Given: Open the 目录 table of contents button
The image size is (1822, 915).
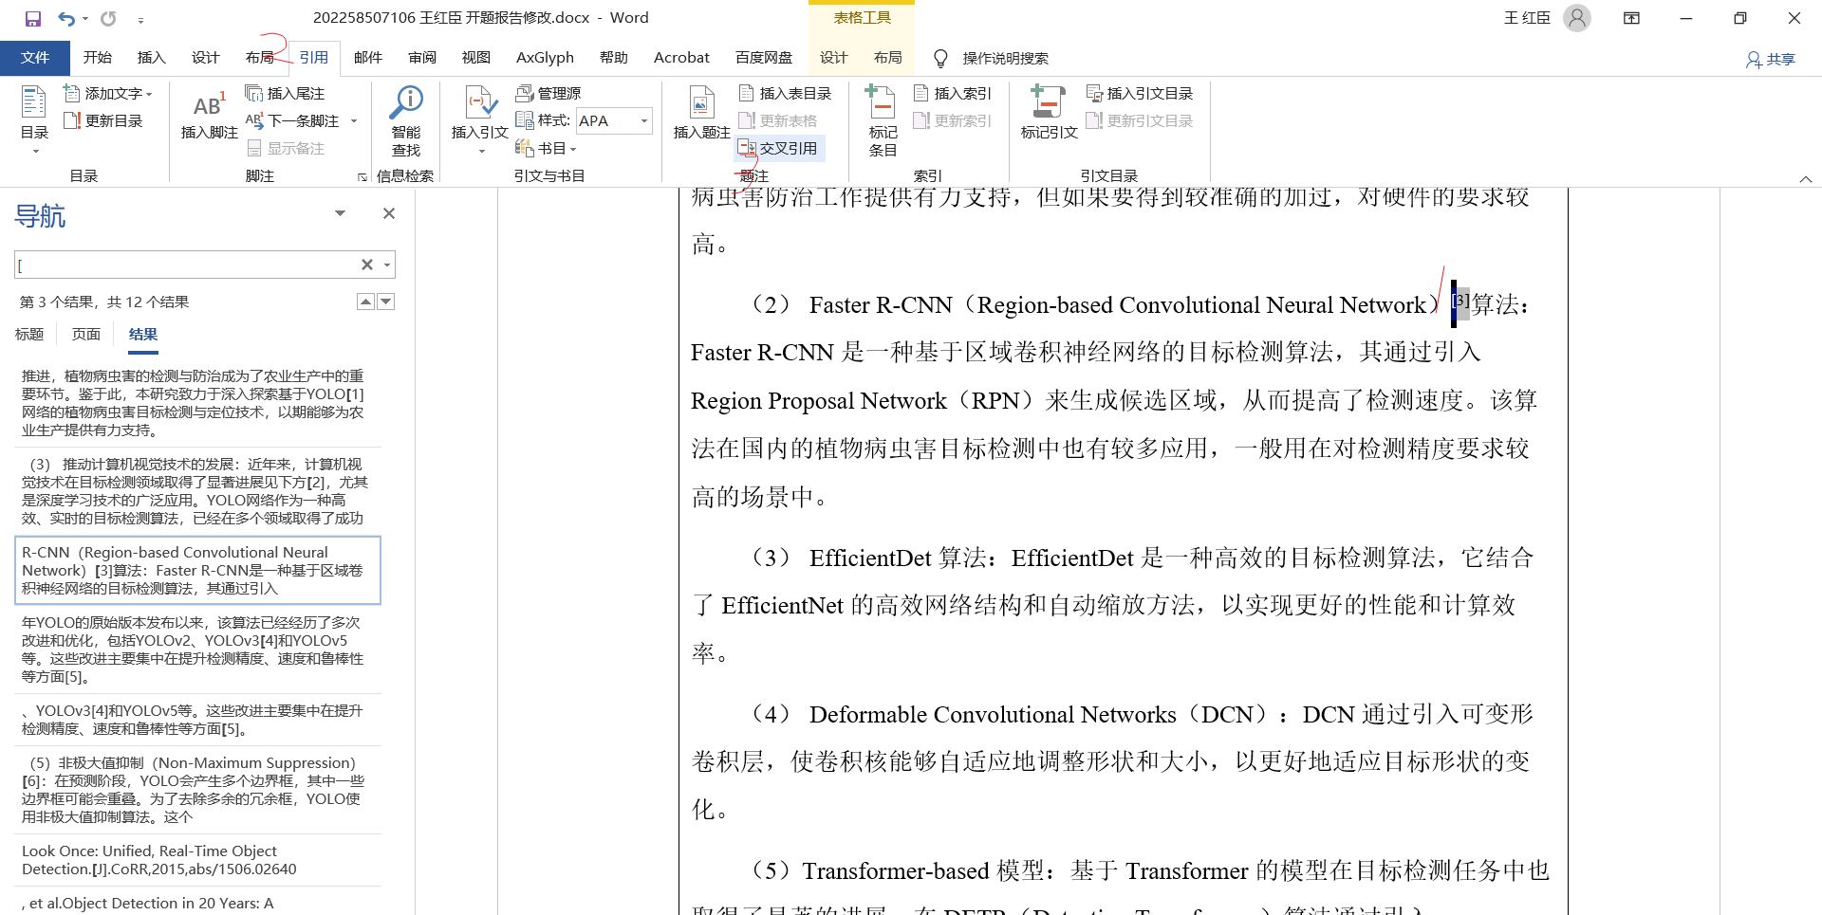Looking at the screenshot, I should point(34,119).
